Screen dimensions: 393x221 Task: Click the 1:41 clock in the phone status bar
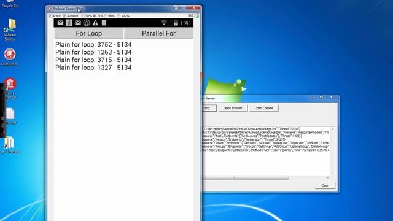[185, 23]
